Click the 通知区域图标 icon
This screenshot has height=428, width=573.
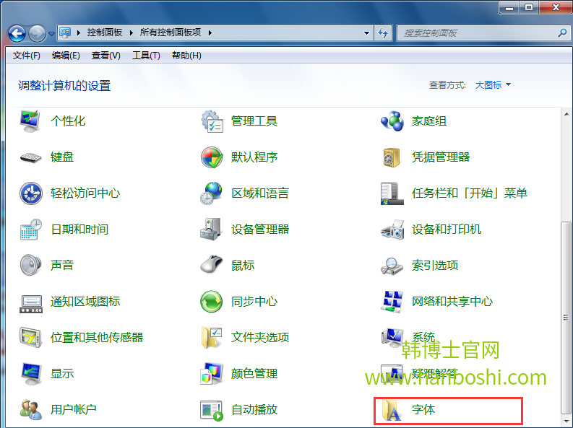[30, 303]
